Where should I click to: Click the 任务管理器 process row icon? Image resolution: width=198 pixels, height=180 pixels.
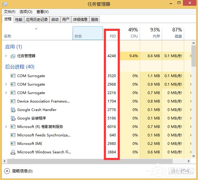click(x=13, y=56)
